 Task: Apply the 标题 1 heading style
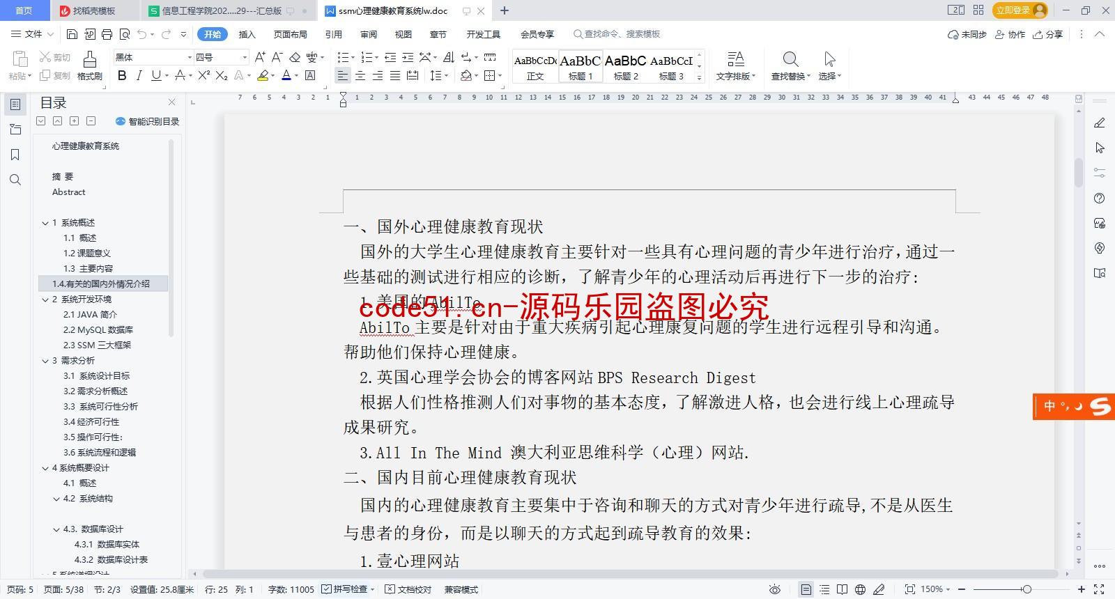[x=580, y=67]
